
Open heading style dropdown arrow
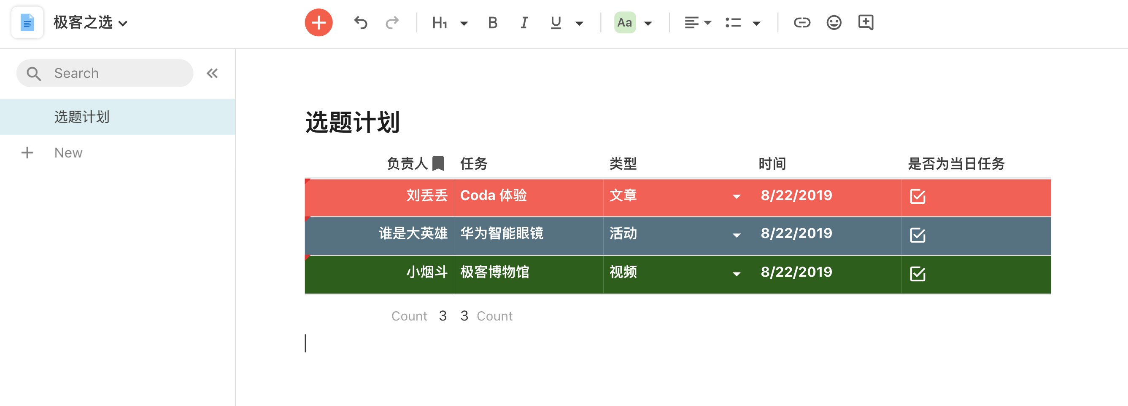(x=464, y=23)
